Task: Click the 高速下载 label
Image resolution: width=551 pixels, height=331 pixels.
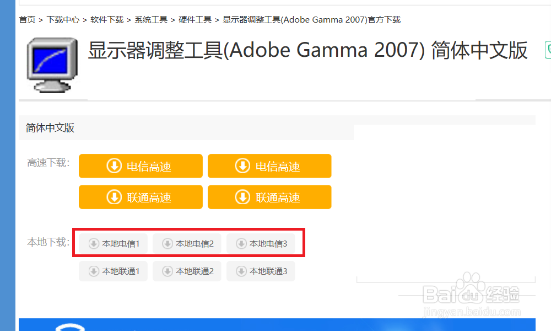Action: (48, 163)
